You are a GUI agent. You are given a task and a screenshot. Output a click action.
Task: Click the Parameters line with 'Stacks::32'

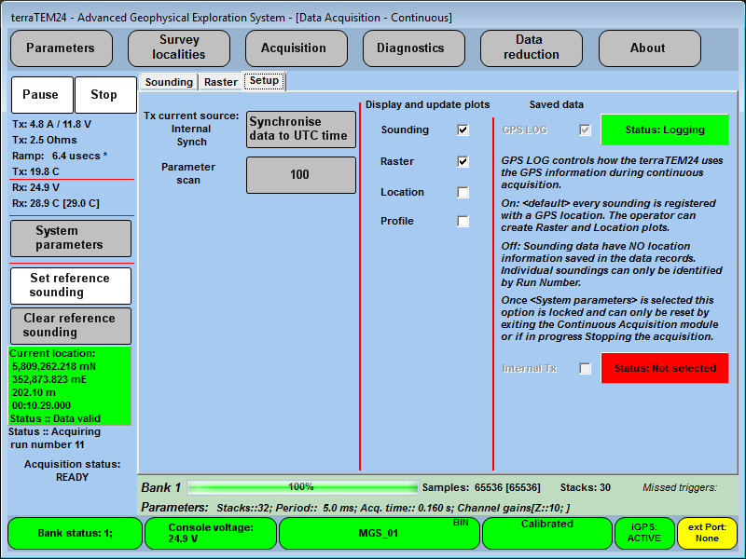click(355, 508)
